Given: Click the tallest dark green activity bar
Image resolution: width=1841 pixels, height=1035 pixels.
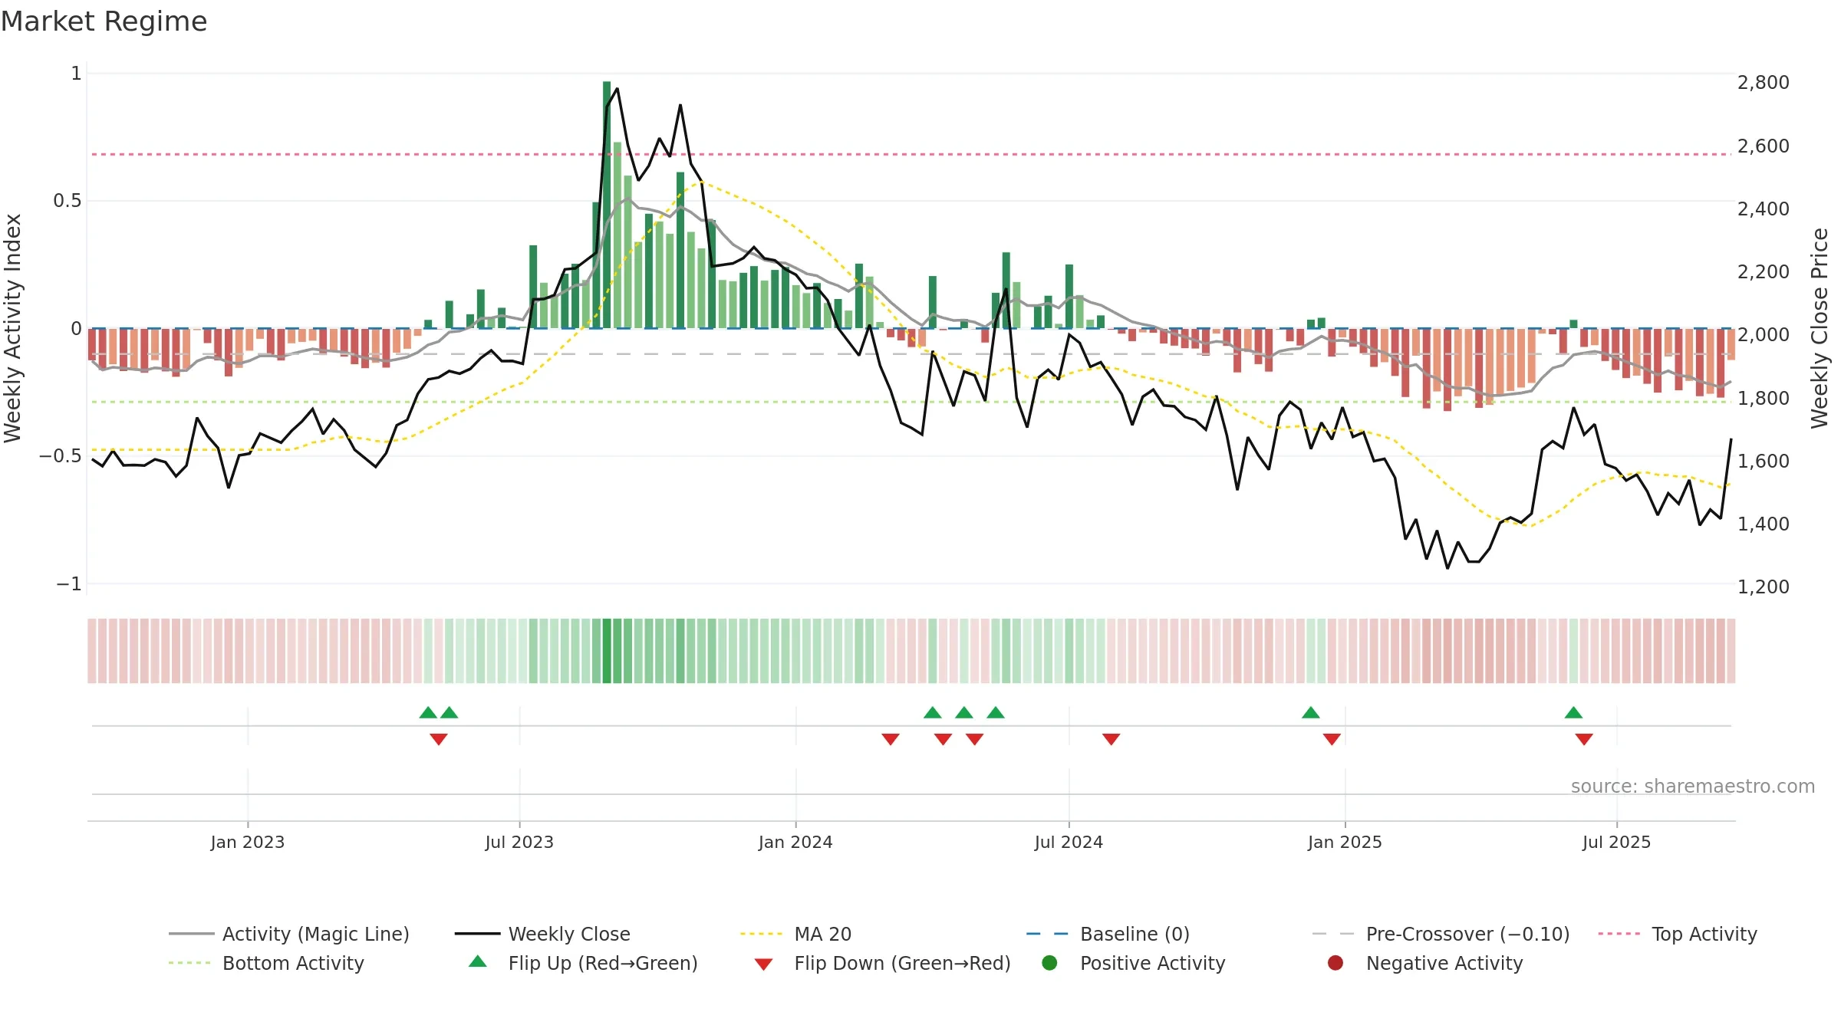Looking at the screenshot, I should (x=607, y=205).
